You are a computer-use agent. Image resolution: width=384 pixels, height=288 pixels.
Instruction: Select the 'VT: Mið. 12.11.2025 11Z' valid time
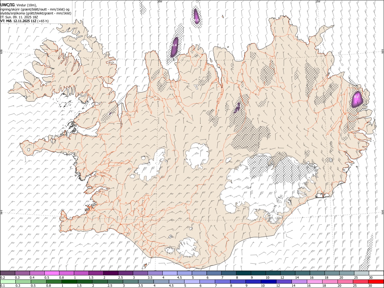(19, 21)
